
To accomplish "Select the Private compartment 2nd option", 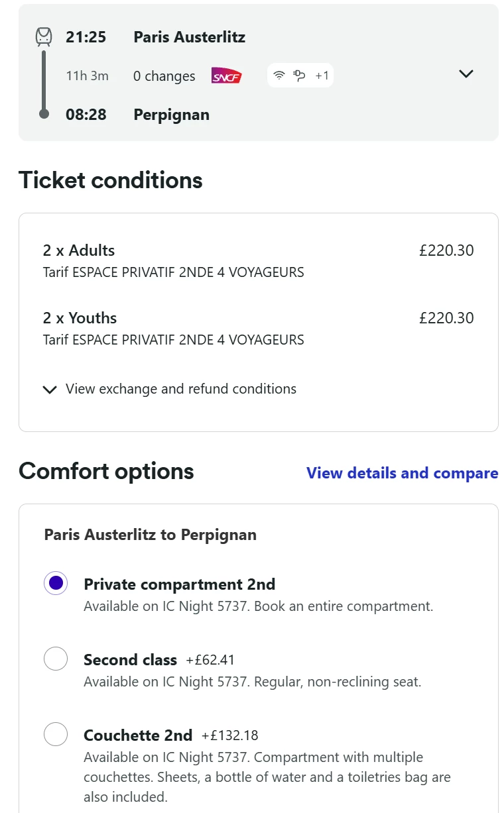I will click(56, 583).
